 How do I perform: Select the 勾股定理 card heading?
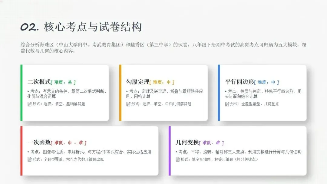pyautogui.click(x=138, y=82)
